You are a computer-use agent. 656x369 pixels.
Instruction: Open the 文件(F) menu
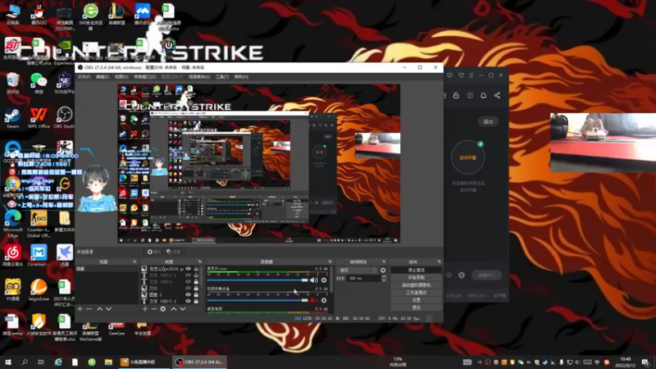pyautogui.click(x=84, y=77)
